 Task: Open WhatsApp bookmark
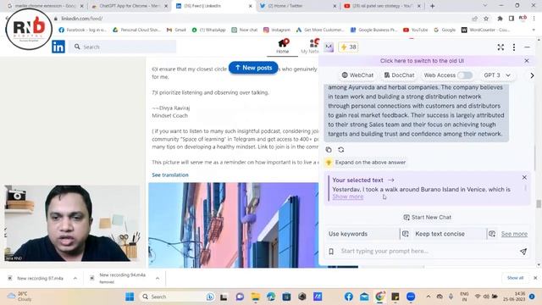(209, 30)
